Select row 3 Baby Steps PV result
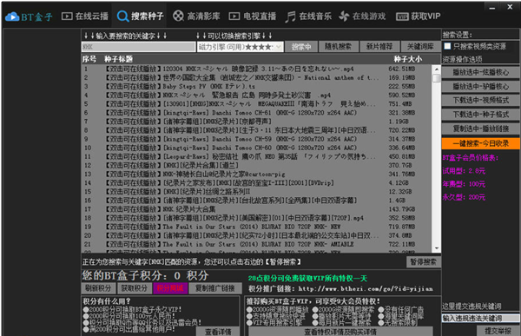The image size is (521, 336). tap(256, 87)
